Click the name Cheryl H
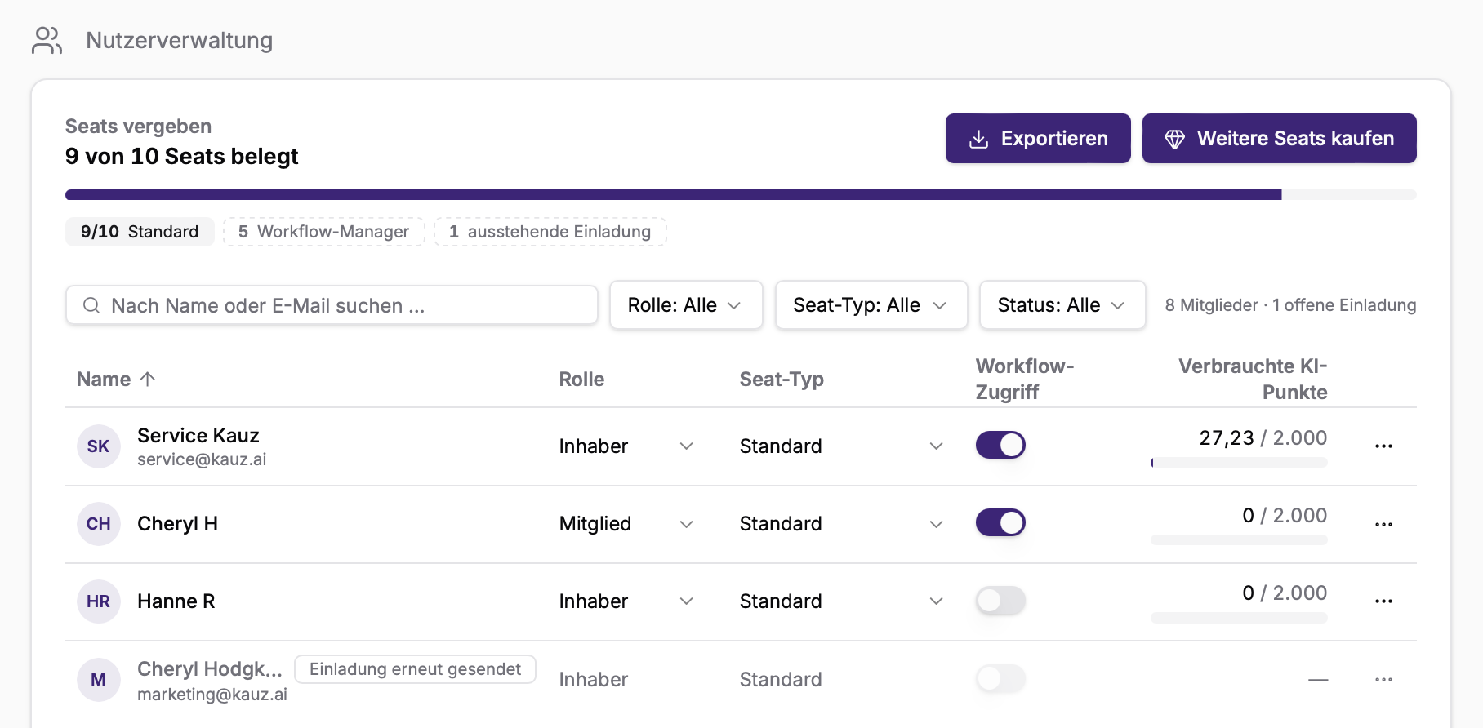The width and height of the screenshot is (1483, 728). (x=177, y=524)
